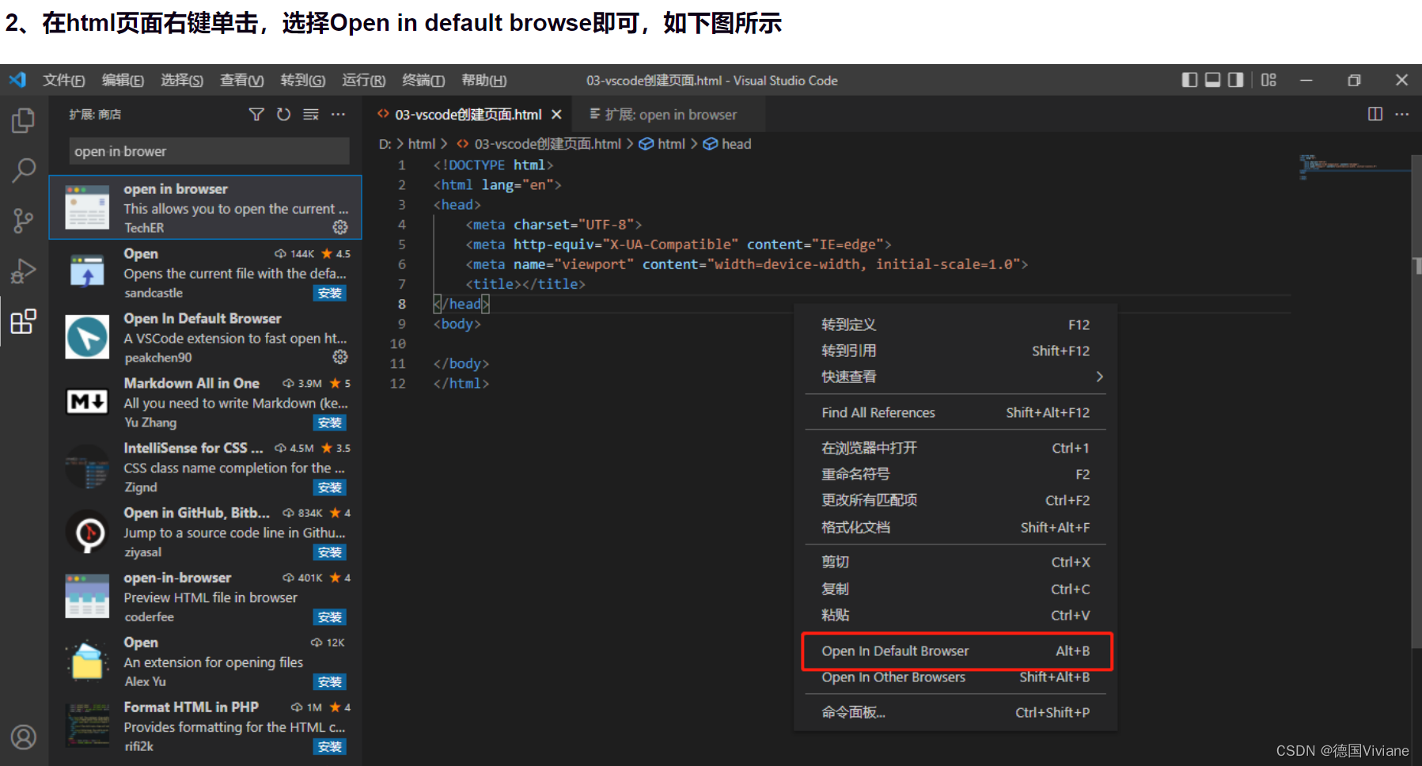
Task: Open the Accounts icon in activity bar
Action: (x=24, y=737)
